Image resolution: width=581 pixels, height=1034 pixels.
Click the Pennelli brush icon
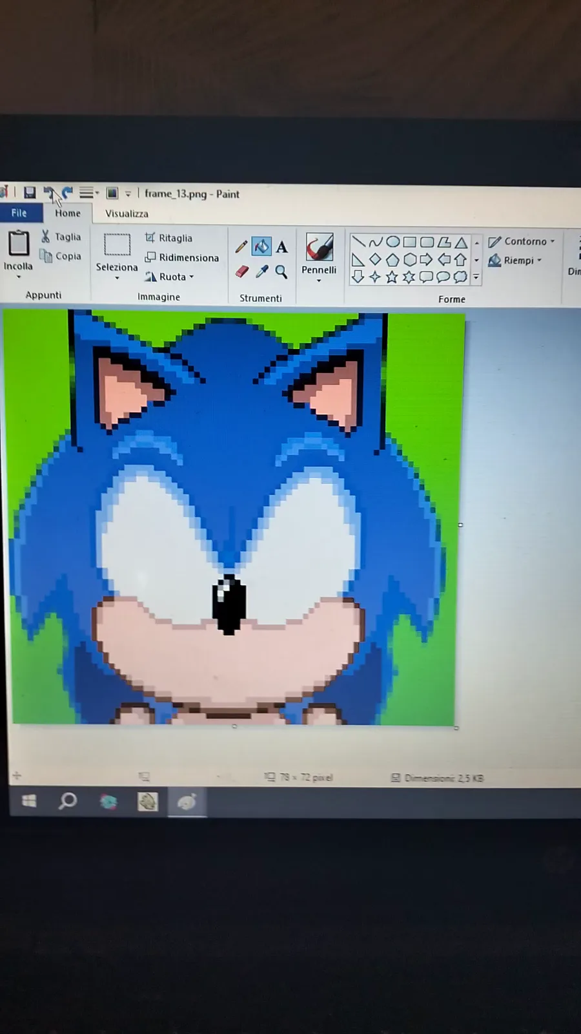[320, 248]
